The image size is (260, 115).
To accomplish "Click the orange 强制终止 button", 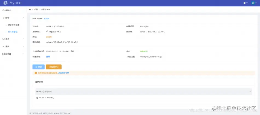I will pyautogui.click(x=54, y=67).
